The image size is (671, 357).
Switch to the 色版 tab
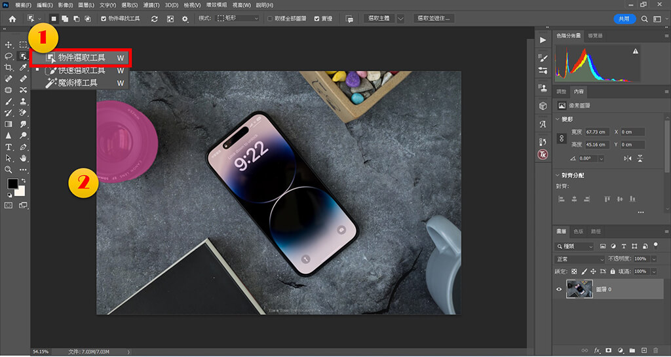coord(578,231)
